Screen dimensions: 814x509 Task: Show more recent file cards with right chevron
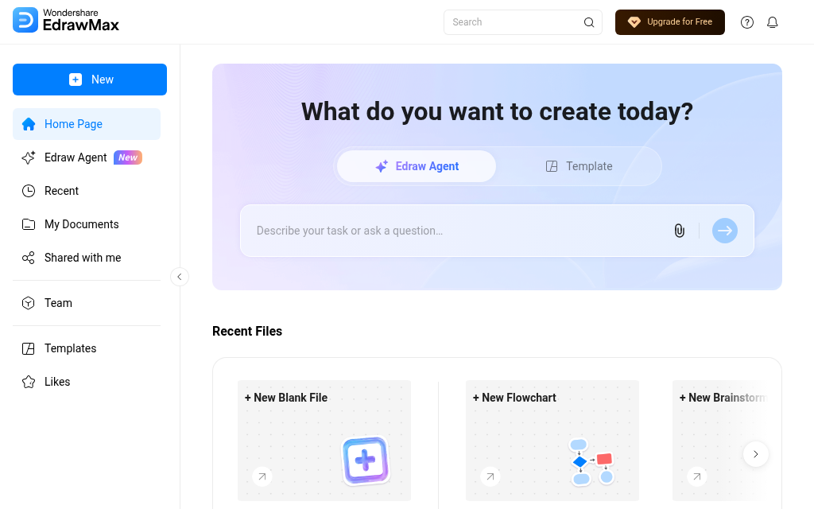point(756,454)
